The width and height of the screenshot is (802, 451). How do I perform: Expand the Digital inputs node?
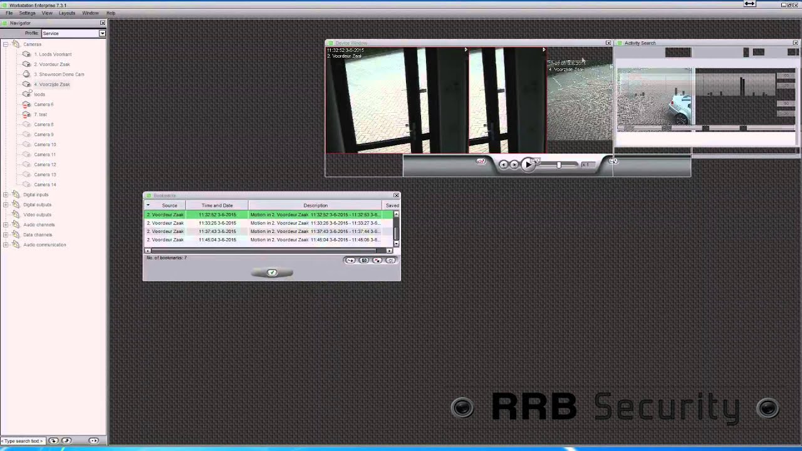coord(6,195)
